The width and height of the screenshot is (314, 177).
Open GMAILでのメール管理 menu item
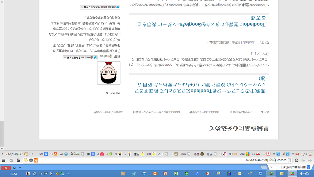coord(109,112)
